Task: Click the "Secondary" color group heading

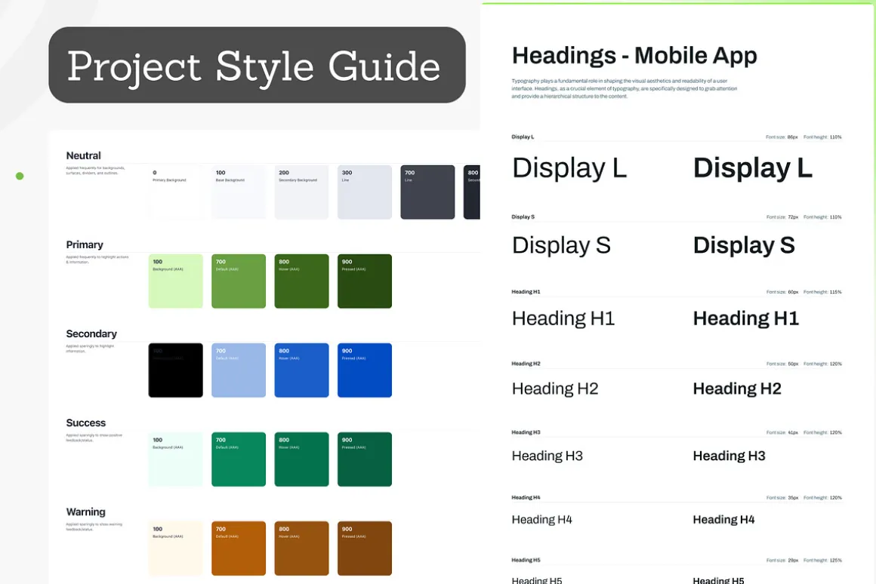Action: point(91,333)
